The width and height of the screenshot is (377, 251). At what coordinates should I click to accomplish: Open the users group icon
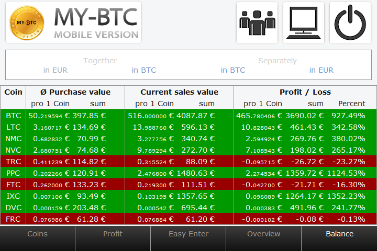(x=257, y=22)
